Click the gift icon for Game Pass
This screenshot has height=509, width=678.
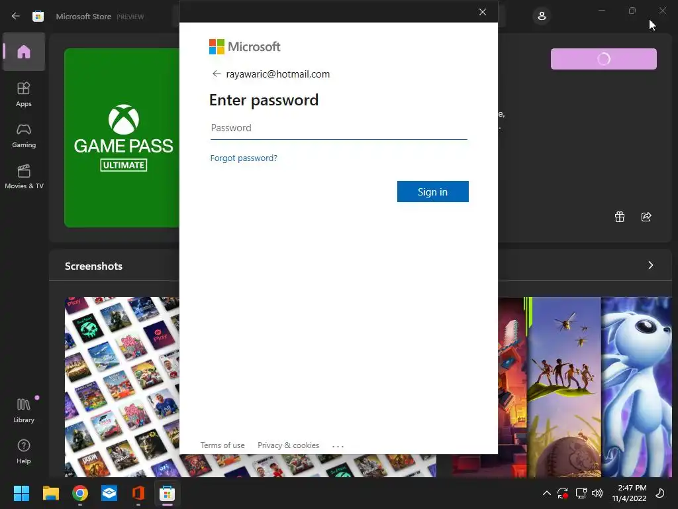(x=620, y=217)
